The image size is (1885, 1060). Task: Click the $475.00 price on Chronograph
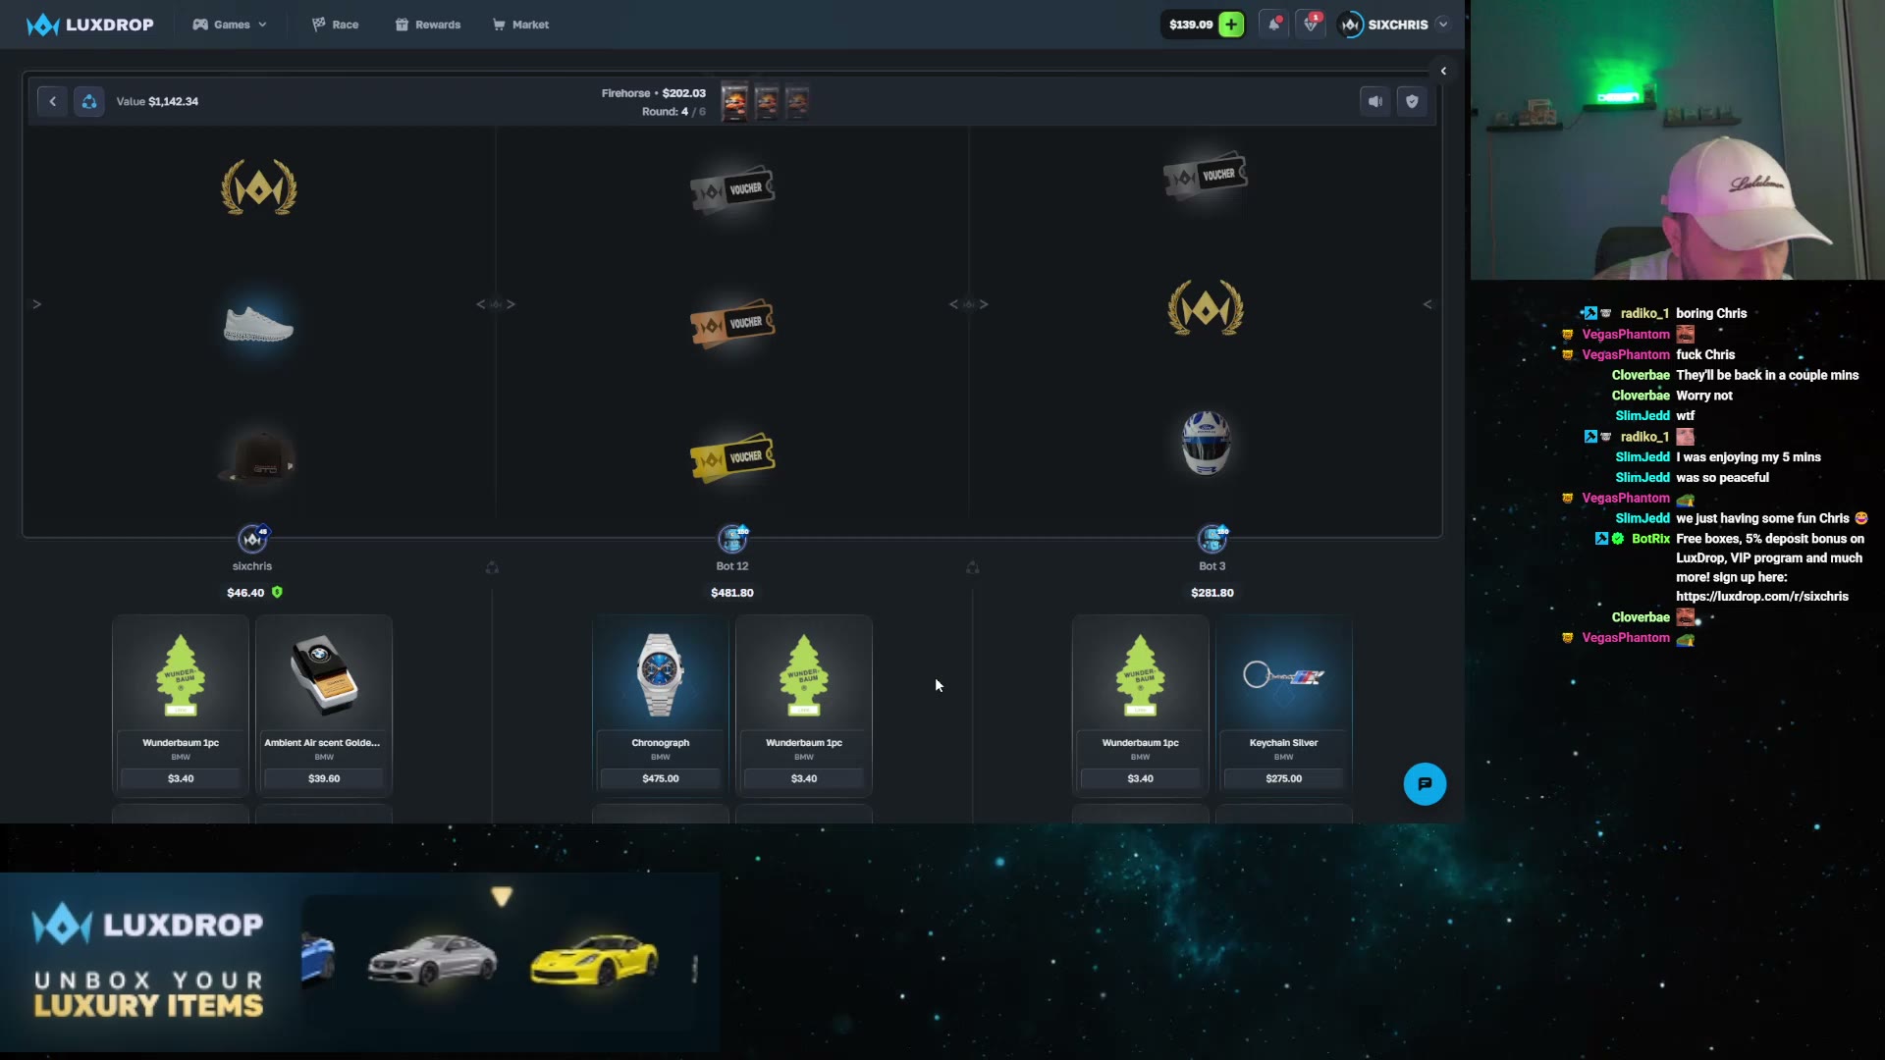(x=661, y=778)
